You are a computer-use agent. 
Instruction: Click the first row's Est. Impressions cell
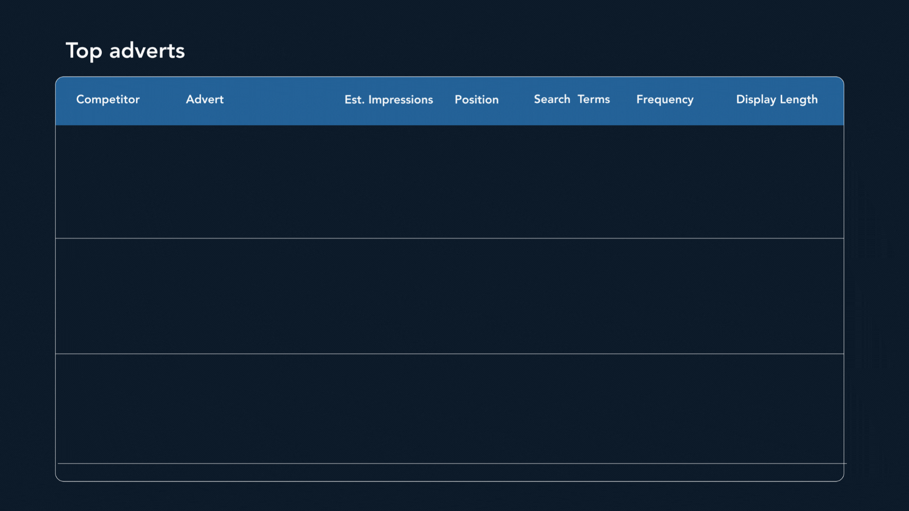tap(388, 182)
